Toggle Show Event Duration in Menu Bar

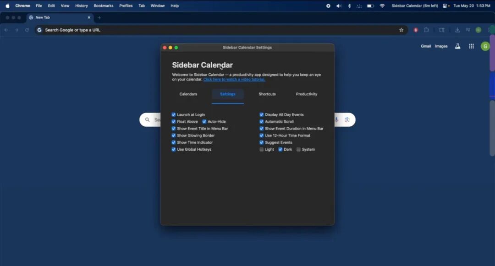(x=261, y=129)
